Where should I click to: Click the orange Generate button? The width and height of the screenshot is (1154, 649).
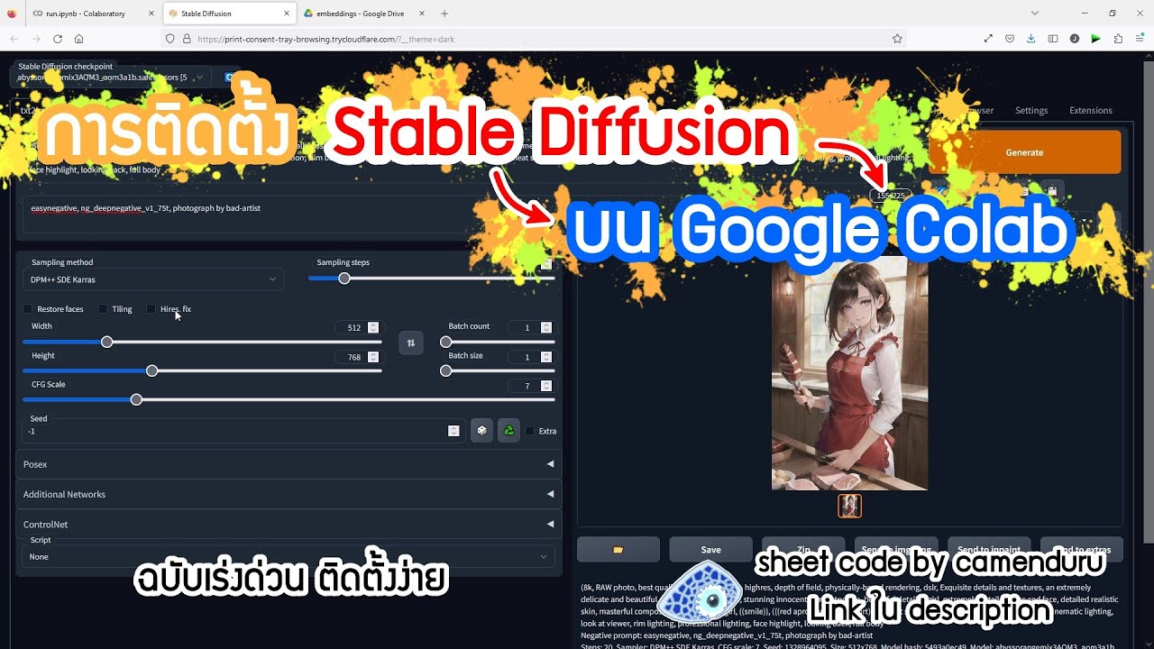pyautogui.click(x=1025, y=152)
